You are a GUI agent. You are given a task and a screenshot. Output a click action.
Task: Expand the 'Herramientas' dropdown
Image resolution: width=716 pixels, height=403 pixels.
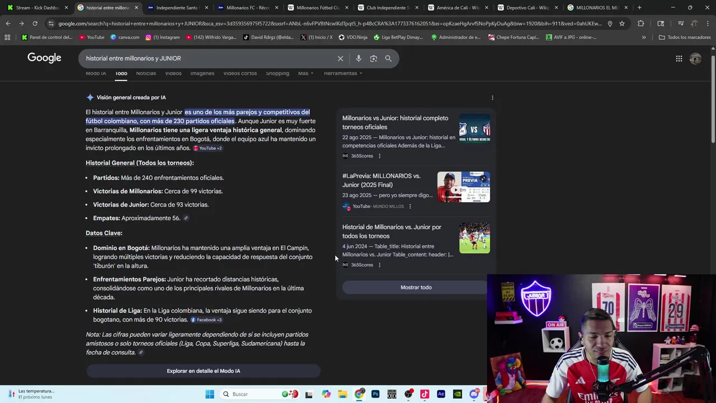pos(343,73)
